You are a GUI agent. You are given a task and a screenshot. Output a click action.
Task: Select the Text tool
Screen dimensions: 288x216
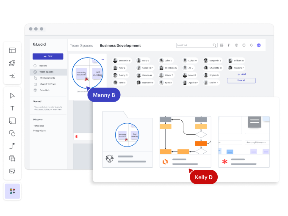(x=12, y=108)
